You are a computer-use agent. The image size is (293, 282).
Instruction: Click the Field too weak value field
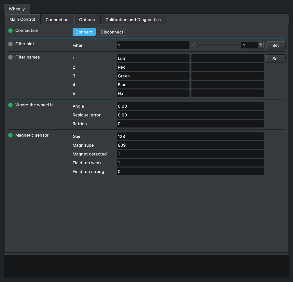(x=190, y=163)
